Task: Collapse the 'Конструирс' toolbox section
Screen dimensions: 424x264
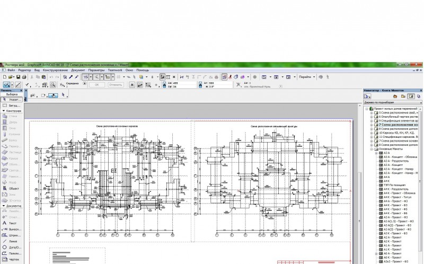Action: (x=4, y=111)
